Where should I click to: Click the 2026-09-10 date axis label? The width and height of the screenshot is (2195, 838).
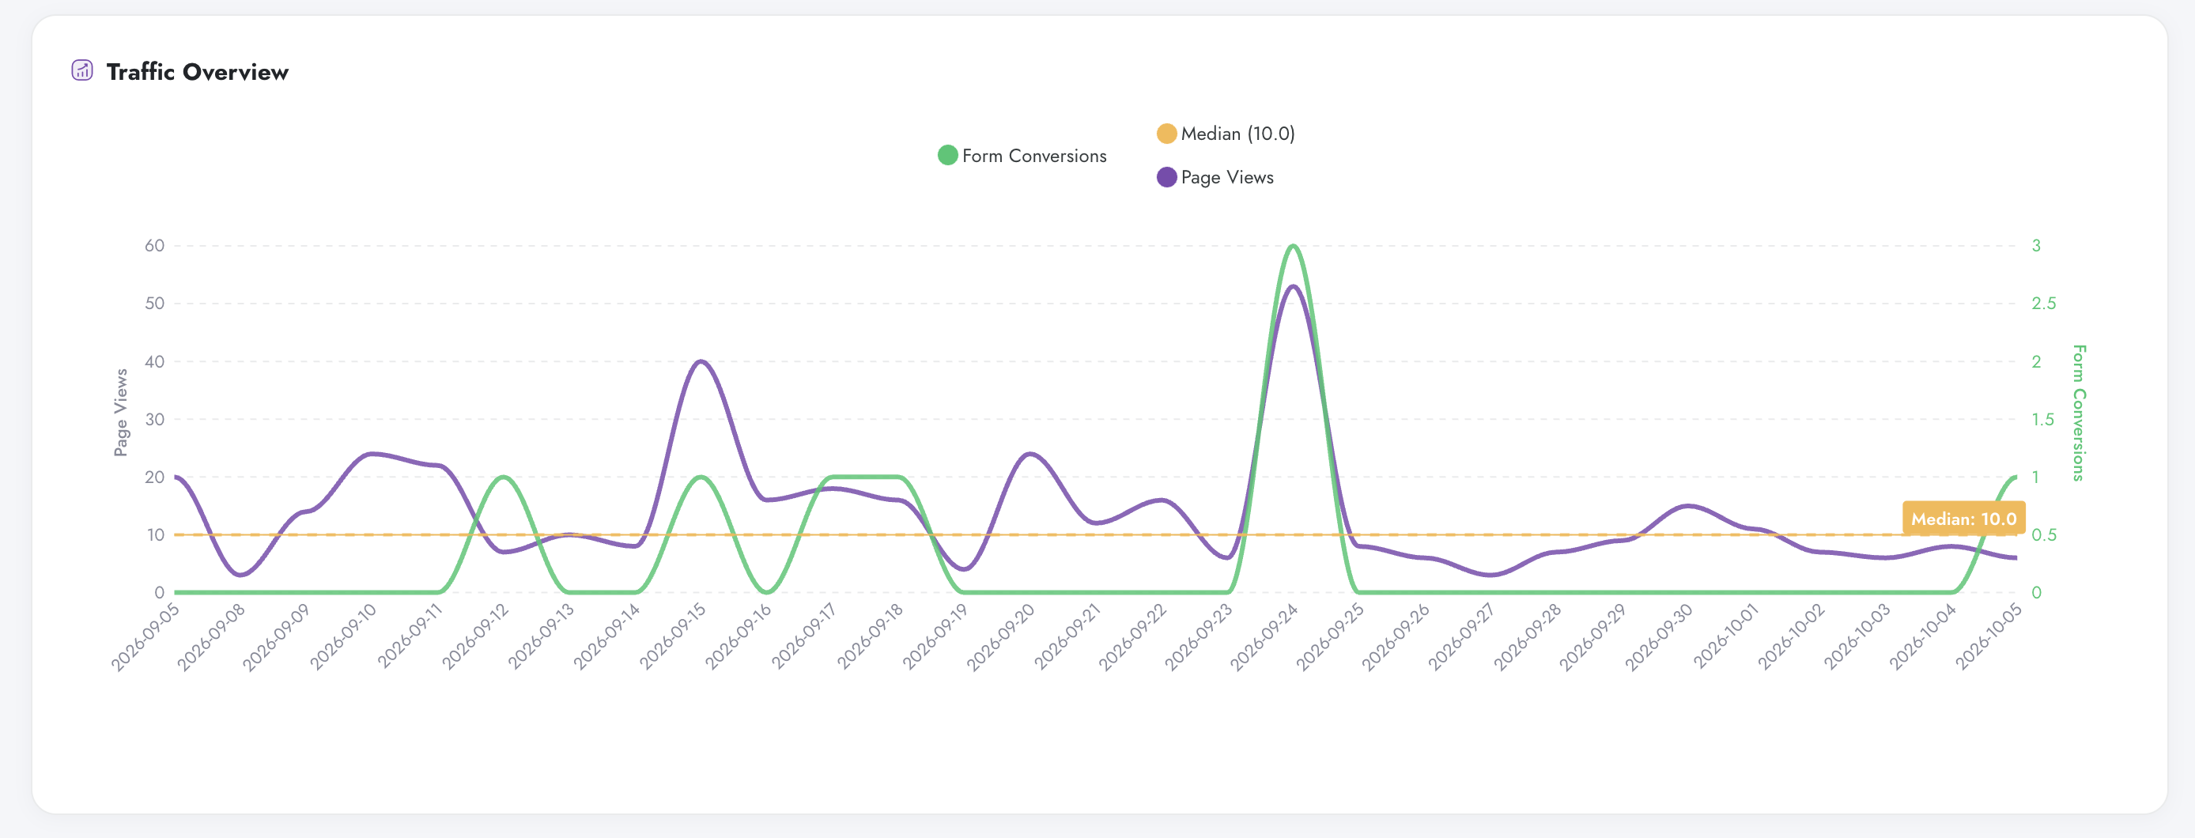343,636
